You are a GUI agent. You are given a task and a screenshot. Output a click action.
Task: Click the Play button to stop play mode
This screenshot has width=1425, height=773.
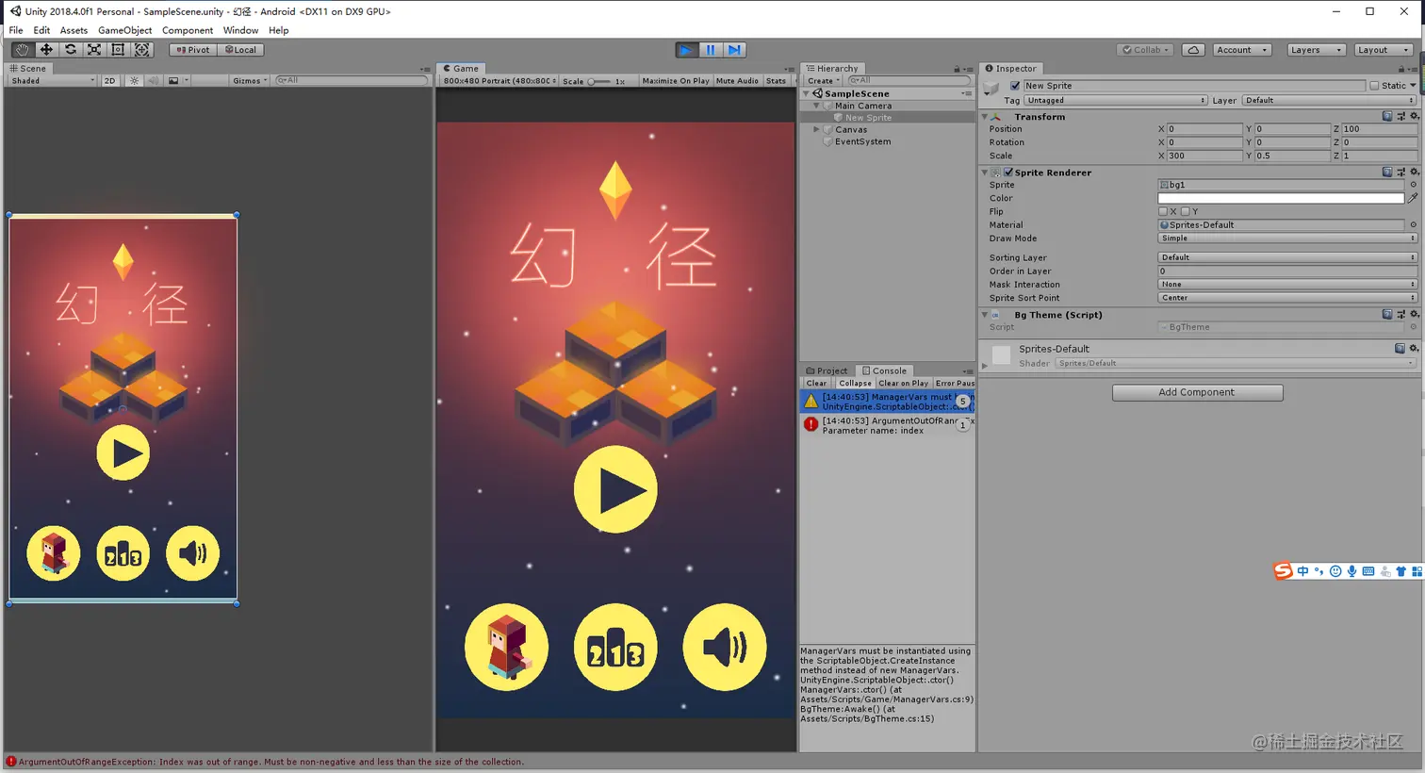click(687, 50)
